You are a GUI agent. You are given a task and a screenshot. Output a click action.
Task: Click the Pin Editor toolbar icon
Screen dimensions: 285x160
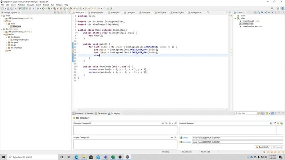(111, 8)
